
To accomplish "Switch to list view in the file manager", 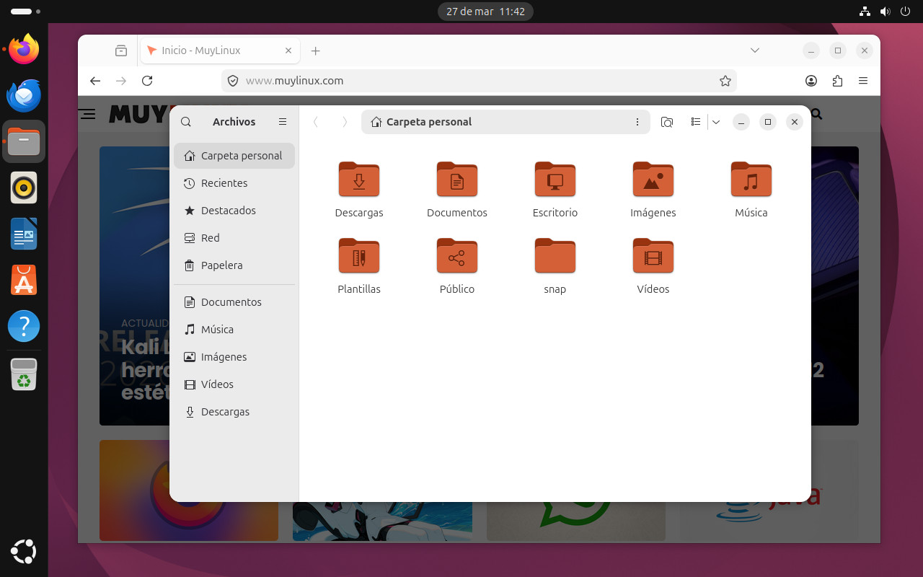I will point(695,122).
